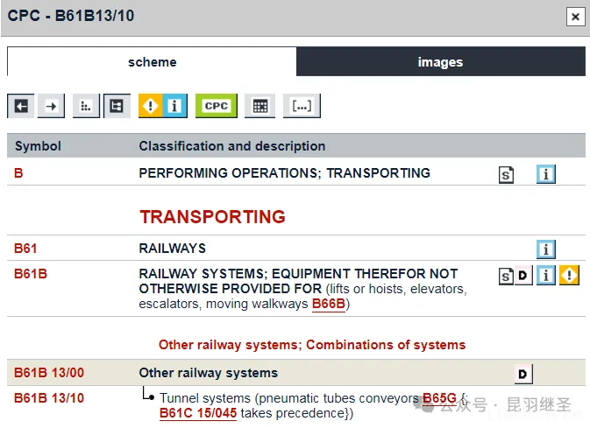Screen dimensions: 590x428
Task: Click the tree structure view icon
Action: click(117, 106)
